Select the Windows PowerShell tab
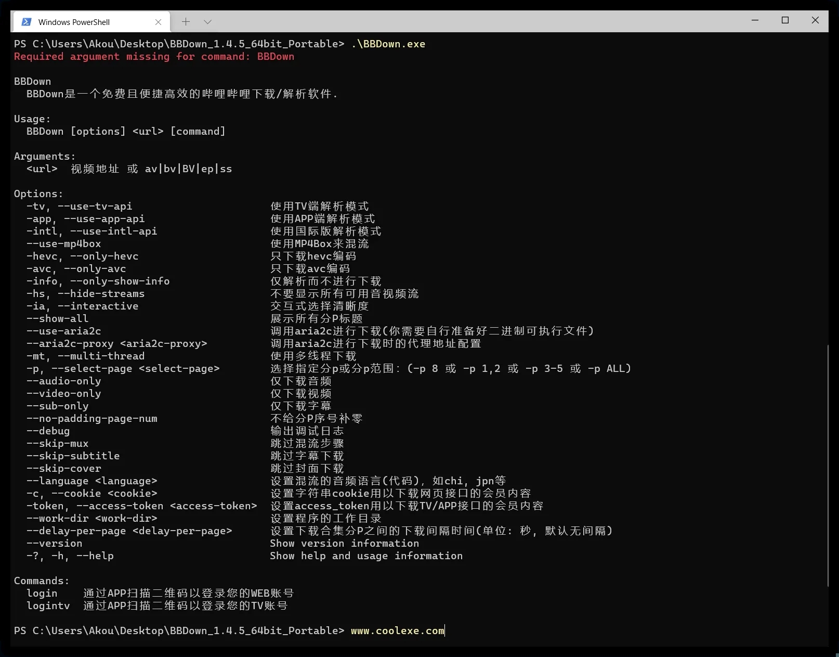Viewport: 839px width, 657px height. coord(91,22)
